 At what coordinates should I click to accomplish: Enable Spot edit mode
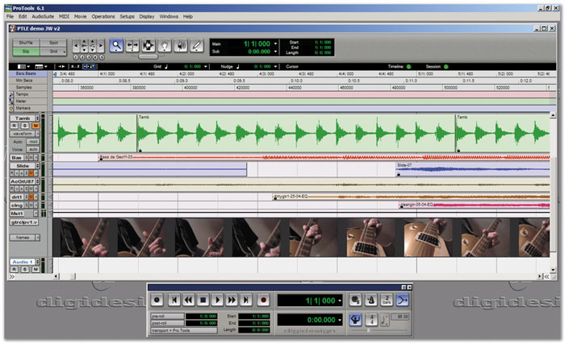53,42
